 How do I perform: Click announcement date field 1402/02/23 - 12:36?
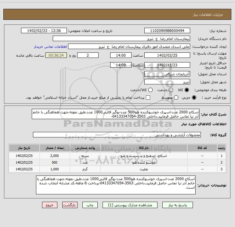pyautogui.click(x=44, y=30)
